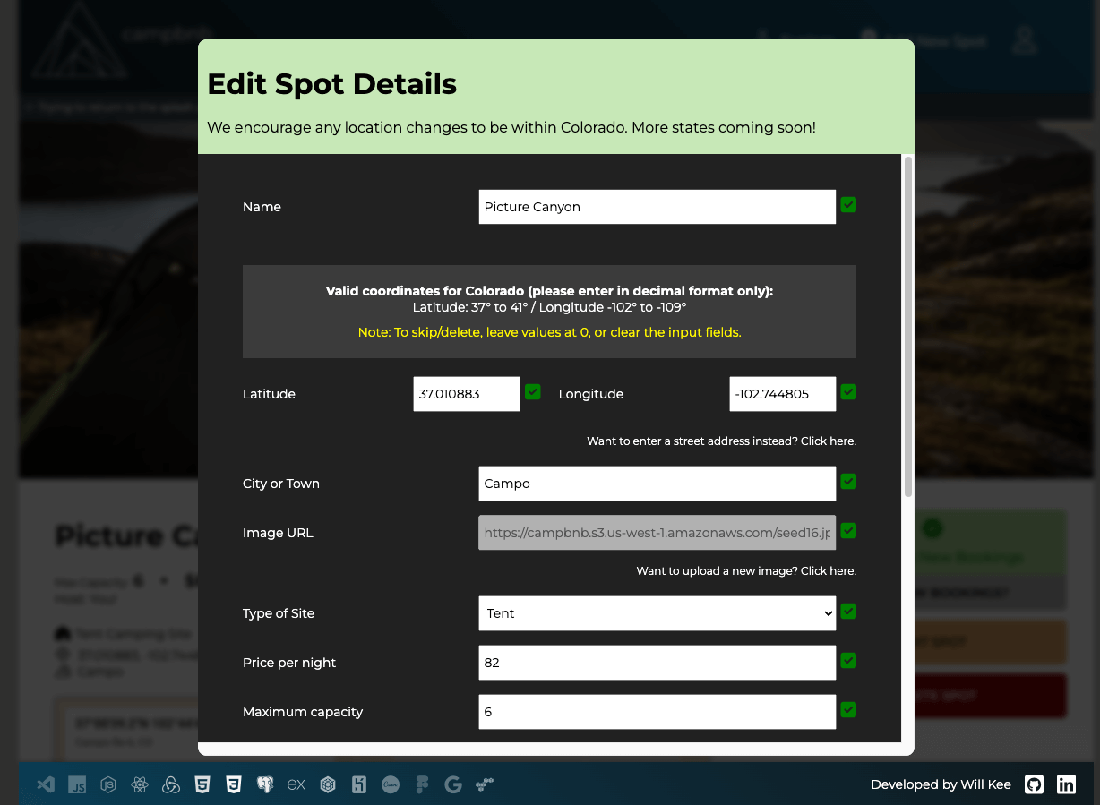The image size is (1100, 805).
Task: Click 'Want to enter a street address instead?' link
Action: point(721,441)
